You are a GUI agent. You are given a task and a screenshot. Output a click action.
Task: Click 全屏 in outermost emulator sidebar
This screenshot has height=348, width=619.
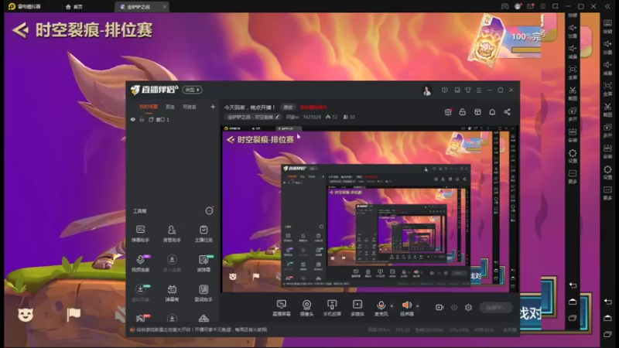point(607,88)
